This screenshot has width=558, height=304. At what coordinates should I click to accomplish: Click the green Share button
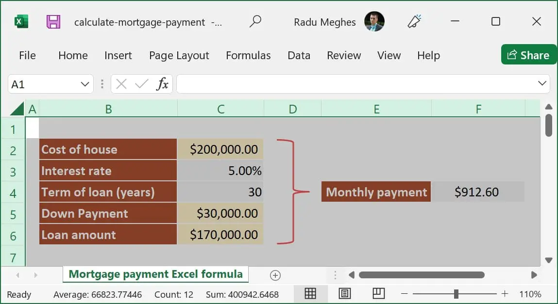[x=528, y=55]
